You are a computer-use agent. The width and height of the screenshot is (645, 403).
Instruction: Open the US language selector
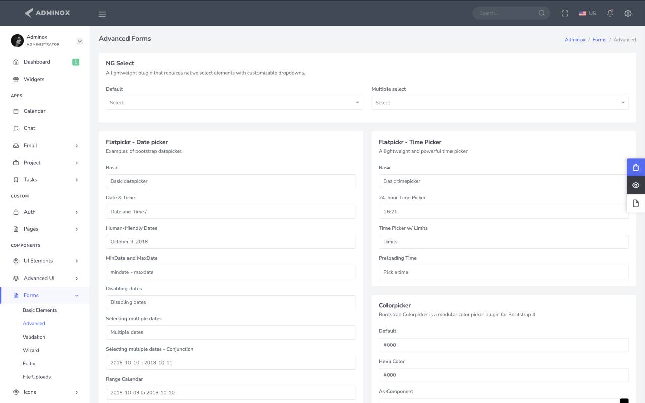588,13
